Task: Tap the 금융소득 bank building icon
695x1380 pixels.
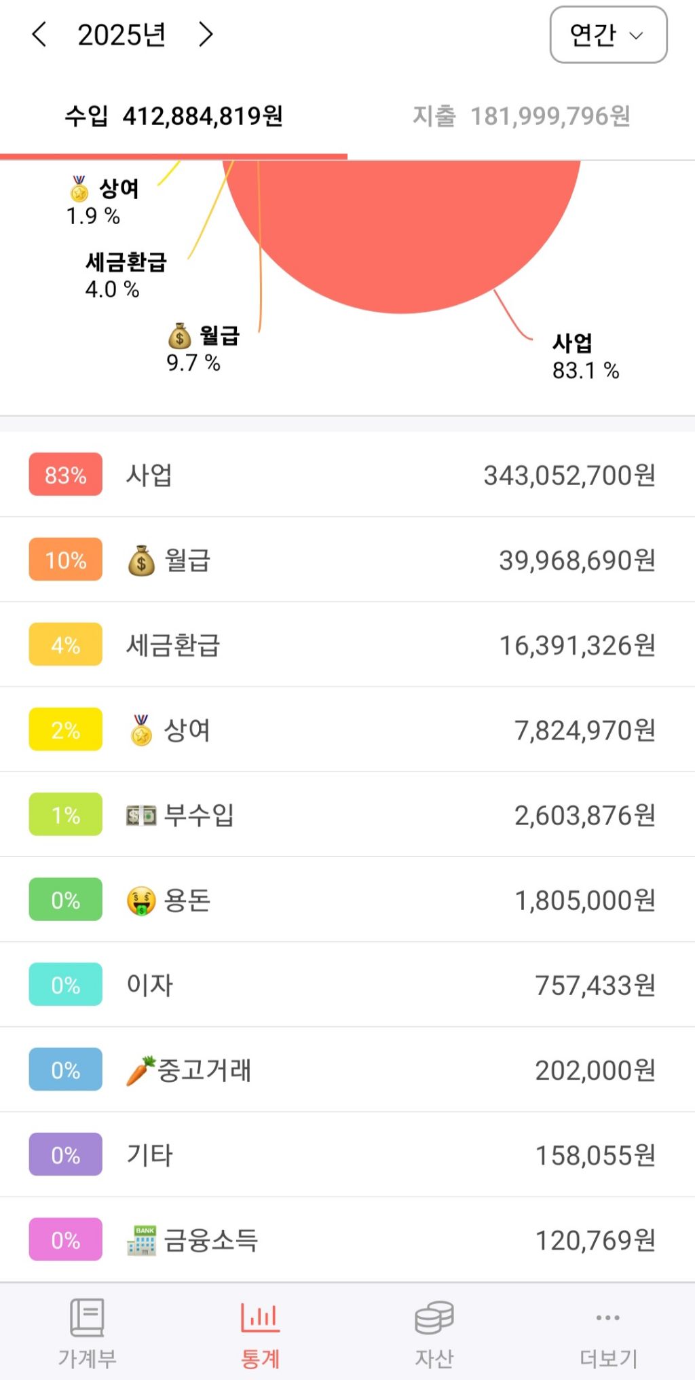Action: click(141, 1241)
